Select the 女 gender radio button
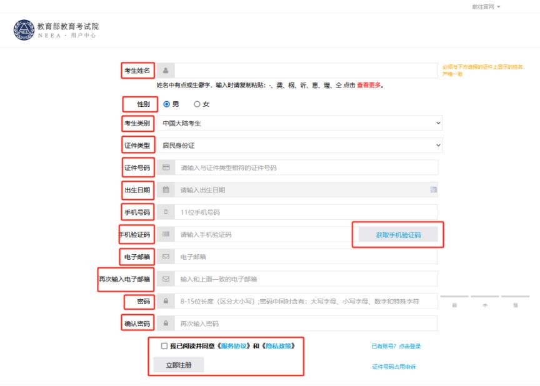The image size is (540, 386). (197, 104)
